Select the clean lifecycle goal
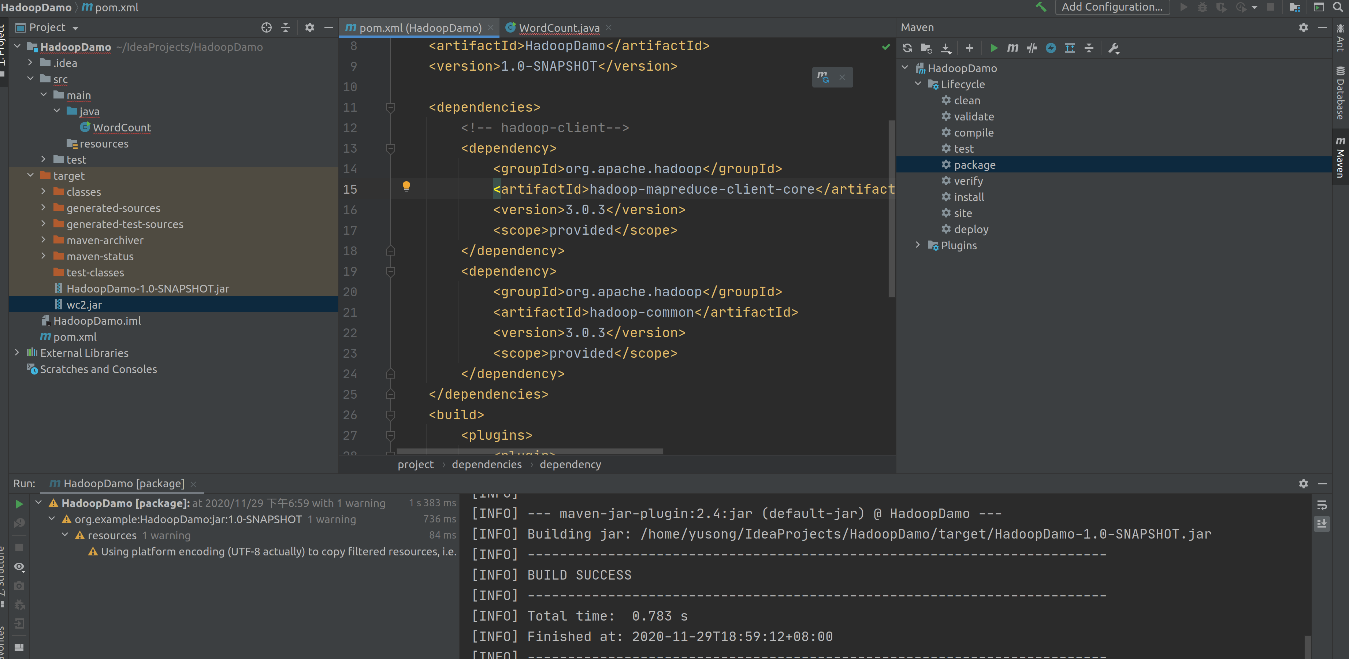Viewport: 1349px width, 659px height. click(x=1114, y=101)
